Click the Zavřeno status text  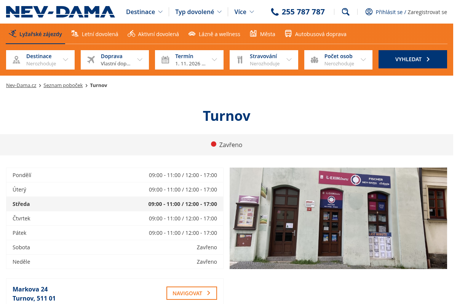click(231, 145)
